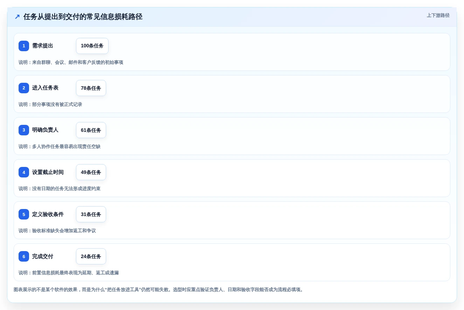Select the 上下游路径 label in header
This screenshot has height=310, width=464.
pyautogui.click(x=438, y=15)
